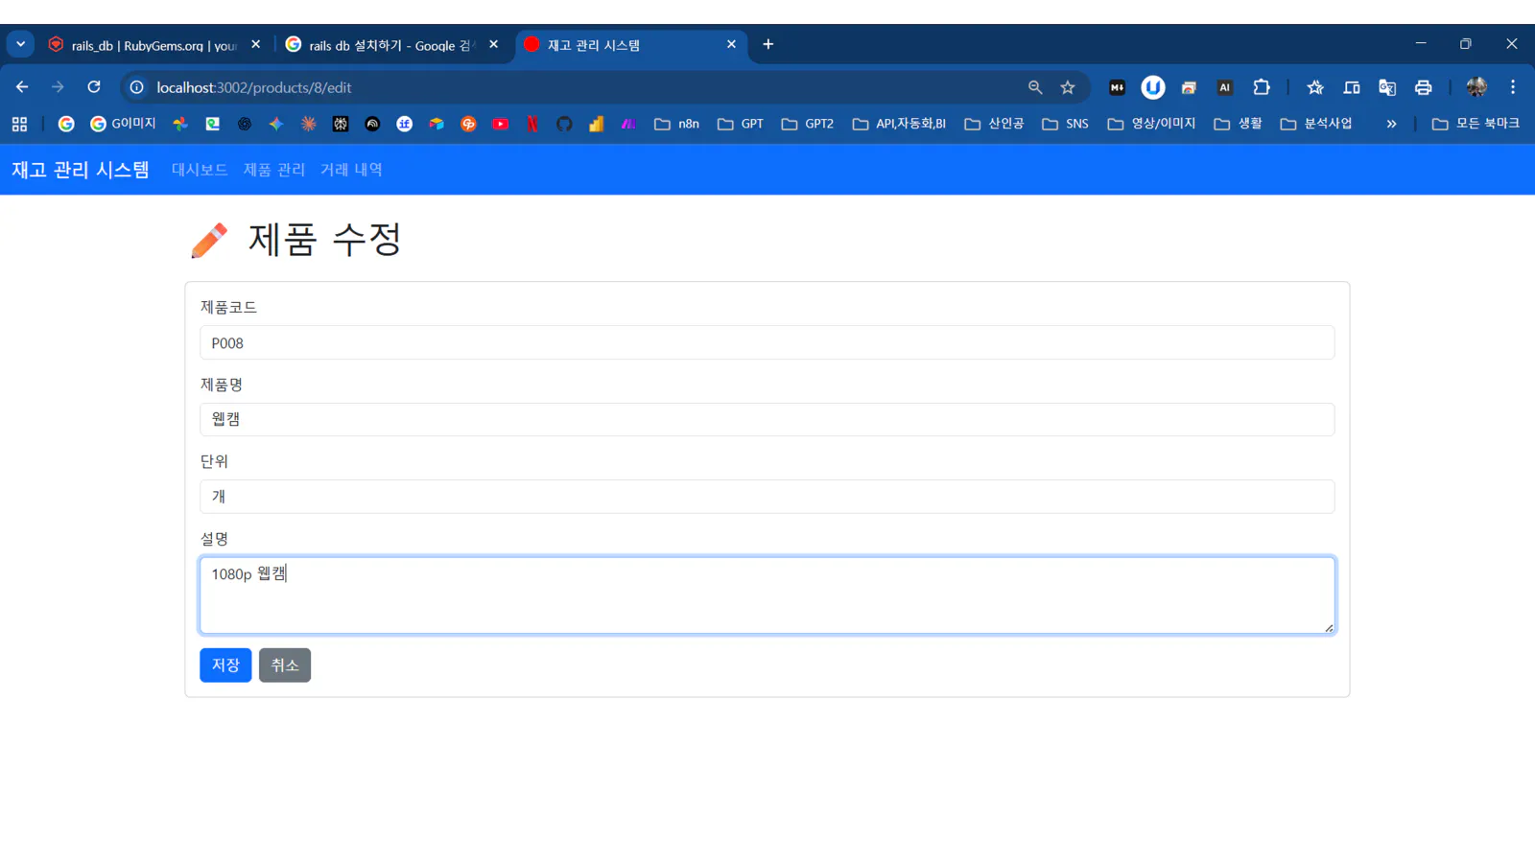Open the GPT2 bookmark folder
The image size is (1535, 863).
[807, 123]
